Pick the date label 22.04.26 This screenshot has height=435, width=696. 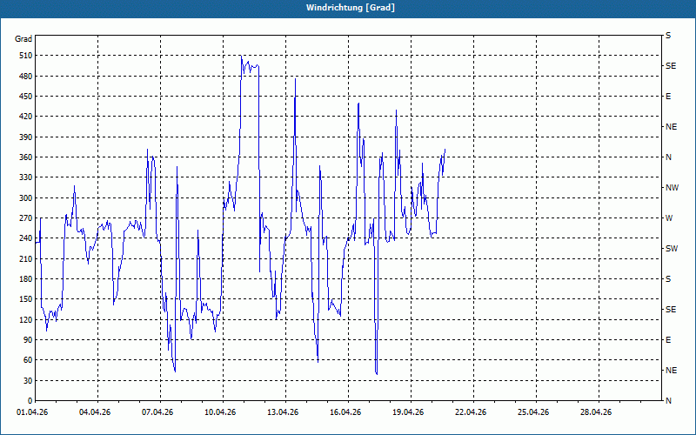471,412
